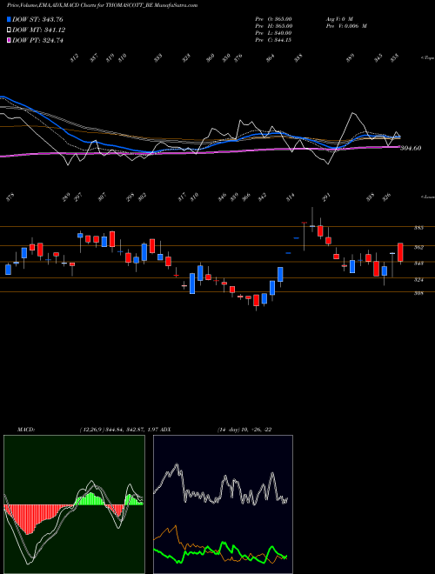Click the 343 price level label

pyautogui.click(x=418, y=264)
